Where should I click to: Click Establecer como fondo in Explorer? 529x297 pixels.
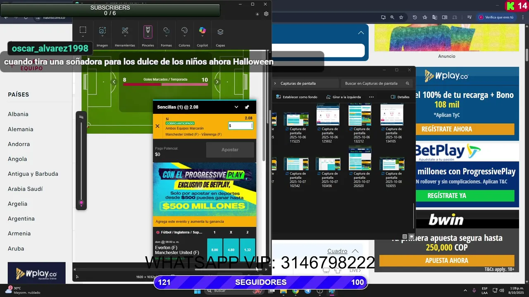click(x=297, y=97)
